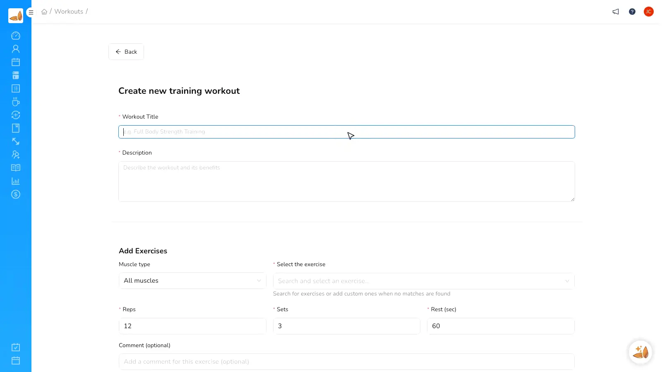Click the Back button
This screenshot has height=372, width=662.
click(x=126, y=52)
